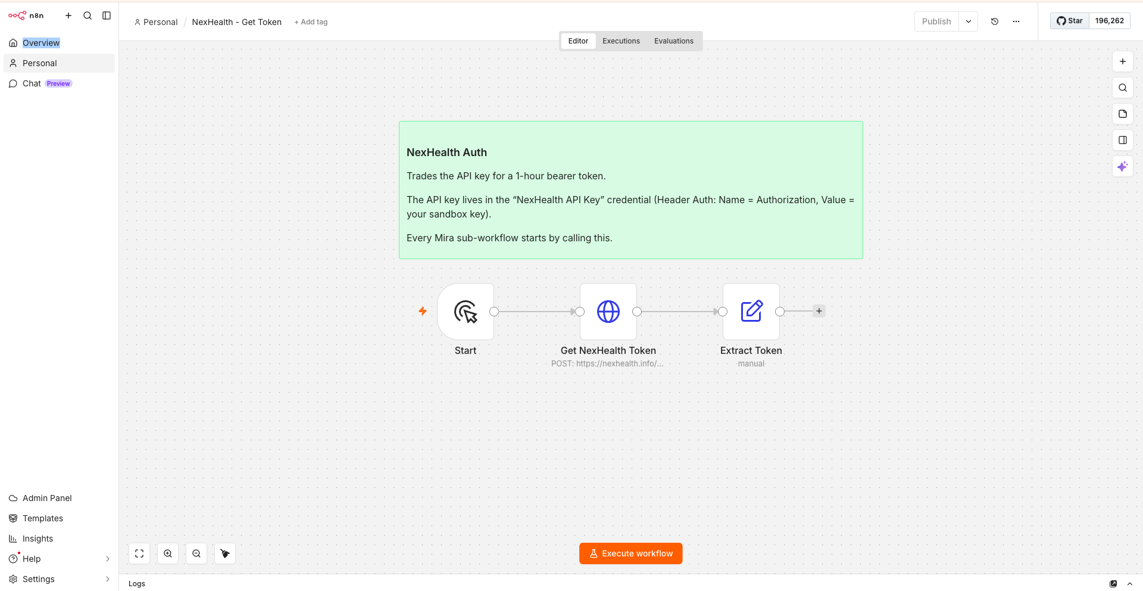Execute the workflow
The height and width of the screenshot is (591, 1143).
(631, 553)
